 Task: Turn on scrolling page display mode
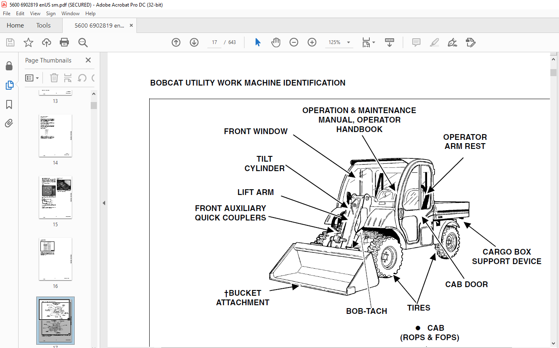(390, 42)
